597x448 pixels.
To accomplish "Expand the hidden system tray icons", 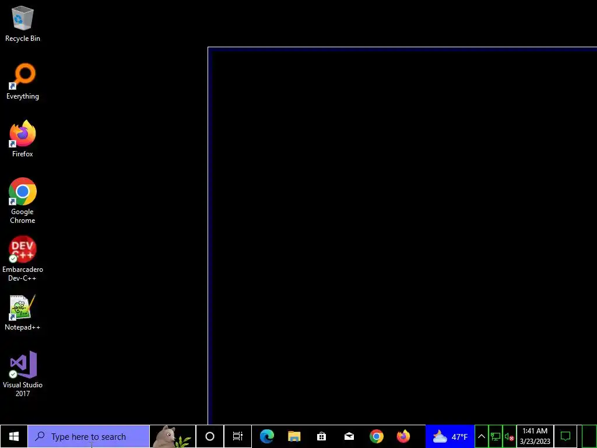I will 481,436.
